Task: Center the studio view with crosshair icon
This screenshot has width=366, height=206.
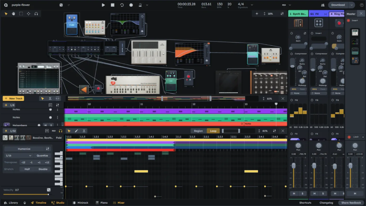Action: pos(257,14)
